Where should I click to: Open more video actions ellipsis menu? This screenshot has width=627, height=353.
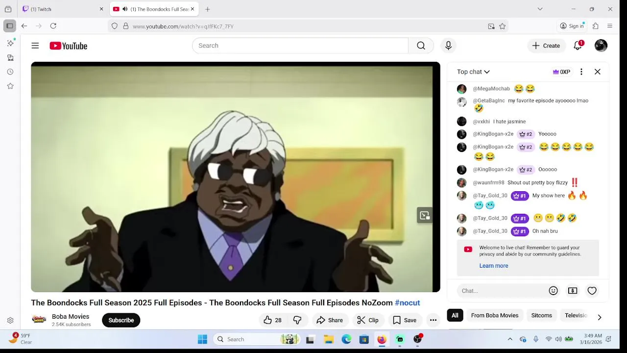[x=433, y=320]
